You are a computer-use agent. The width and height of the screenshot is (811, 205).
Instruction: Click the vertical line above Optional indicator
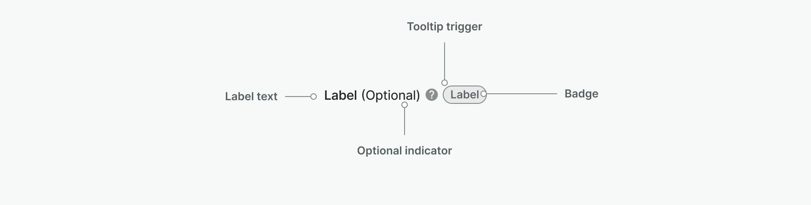(405, 121)
